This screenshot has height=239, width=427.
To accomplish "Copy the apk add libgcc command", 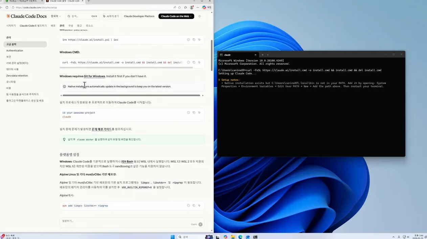I will tap(194, 205).
